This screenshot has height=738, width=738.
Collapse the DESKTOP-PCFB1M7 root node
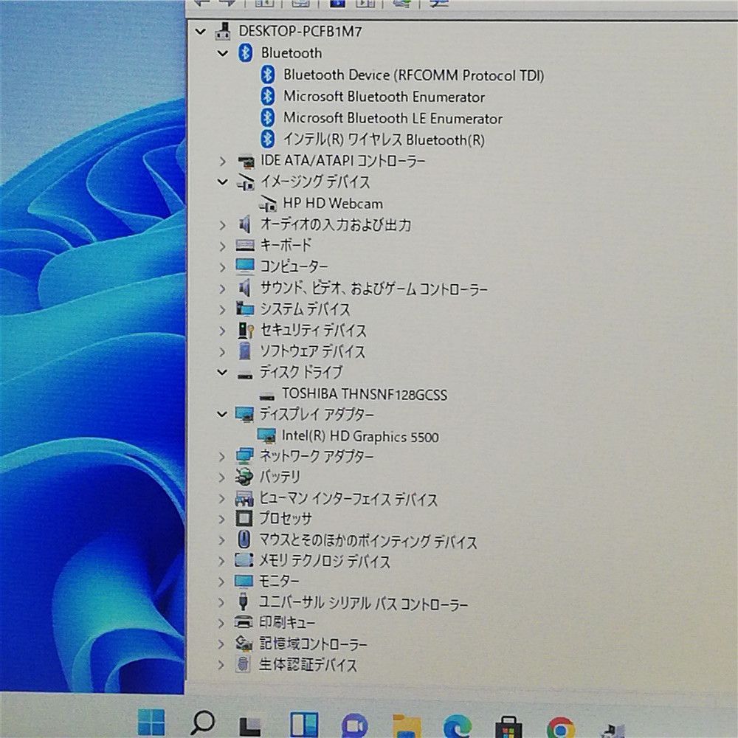201,32
